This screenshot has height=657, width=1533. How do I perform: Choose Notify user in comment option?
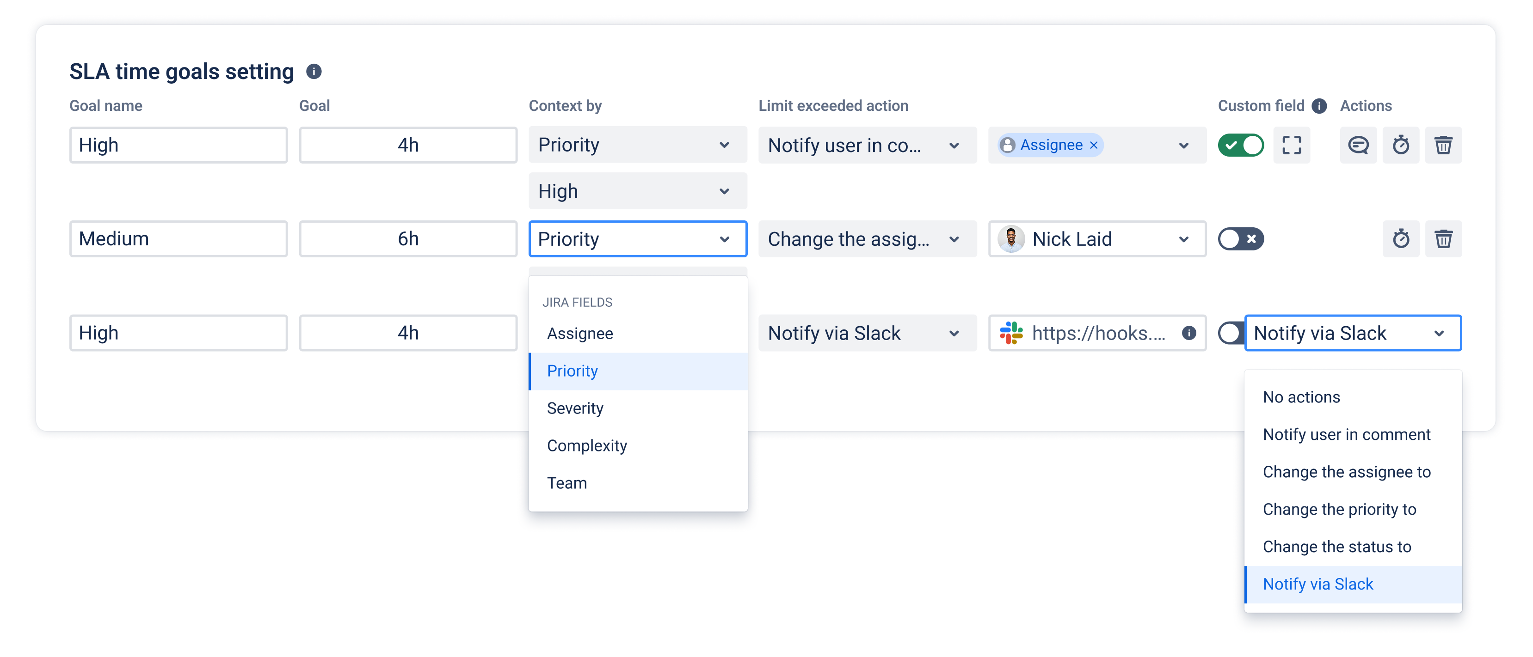tap(1353, 435)
